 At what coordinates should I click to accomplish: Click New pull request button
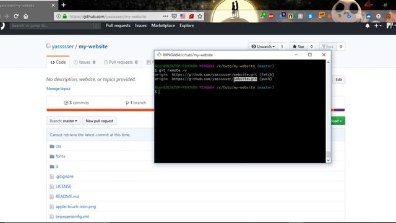(x=100, y=121)
